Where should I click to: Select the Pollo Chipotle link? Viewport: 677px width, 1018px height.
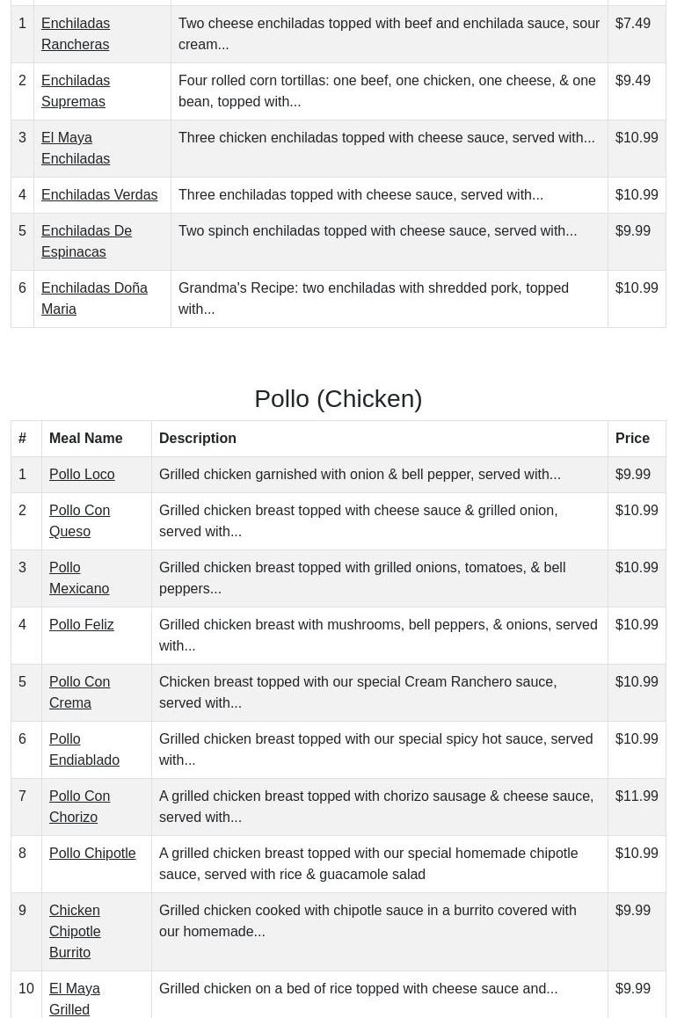coord(92,853)
